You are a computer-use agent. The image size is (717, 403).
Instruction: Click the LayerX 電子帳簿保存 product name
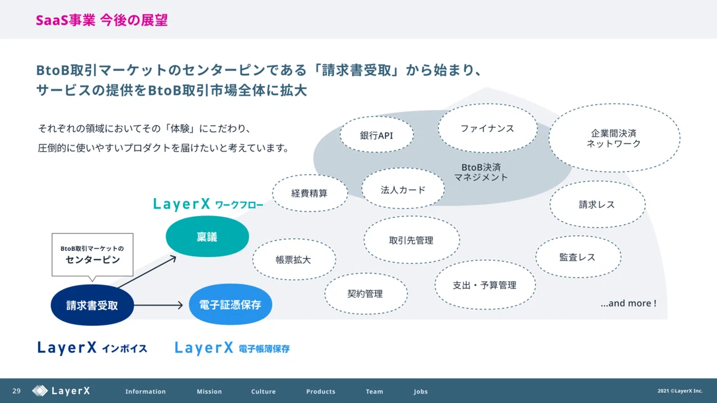click(232, 347)
